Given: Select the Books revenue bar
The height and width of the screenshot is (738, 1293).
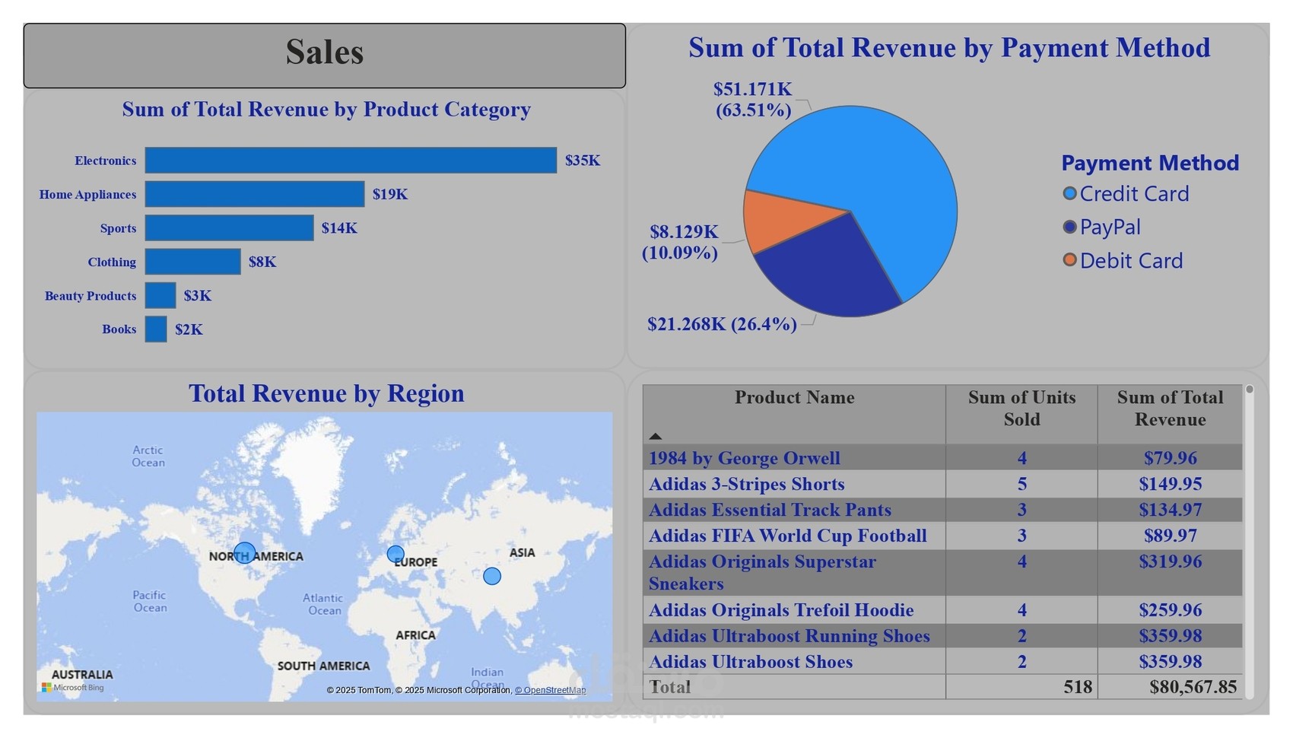Looking at the screenshot, I should coord(156,329).
